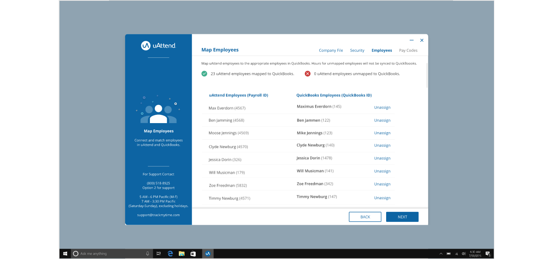The height and width of the screenshot is (259, 553).
Task: Click the green mapped employees checkmark icon
Action: [204, 74]
